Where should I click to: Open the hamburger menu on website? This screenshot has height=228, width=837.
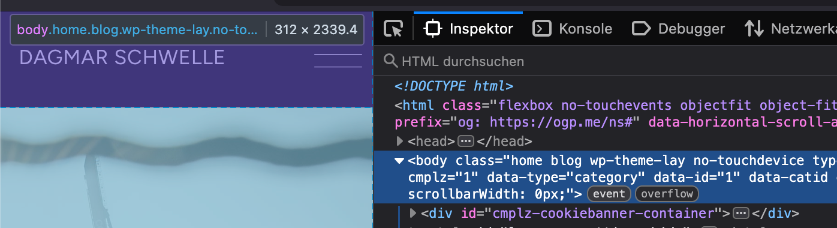point(338,61)
